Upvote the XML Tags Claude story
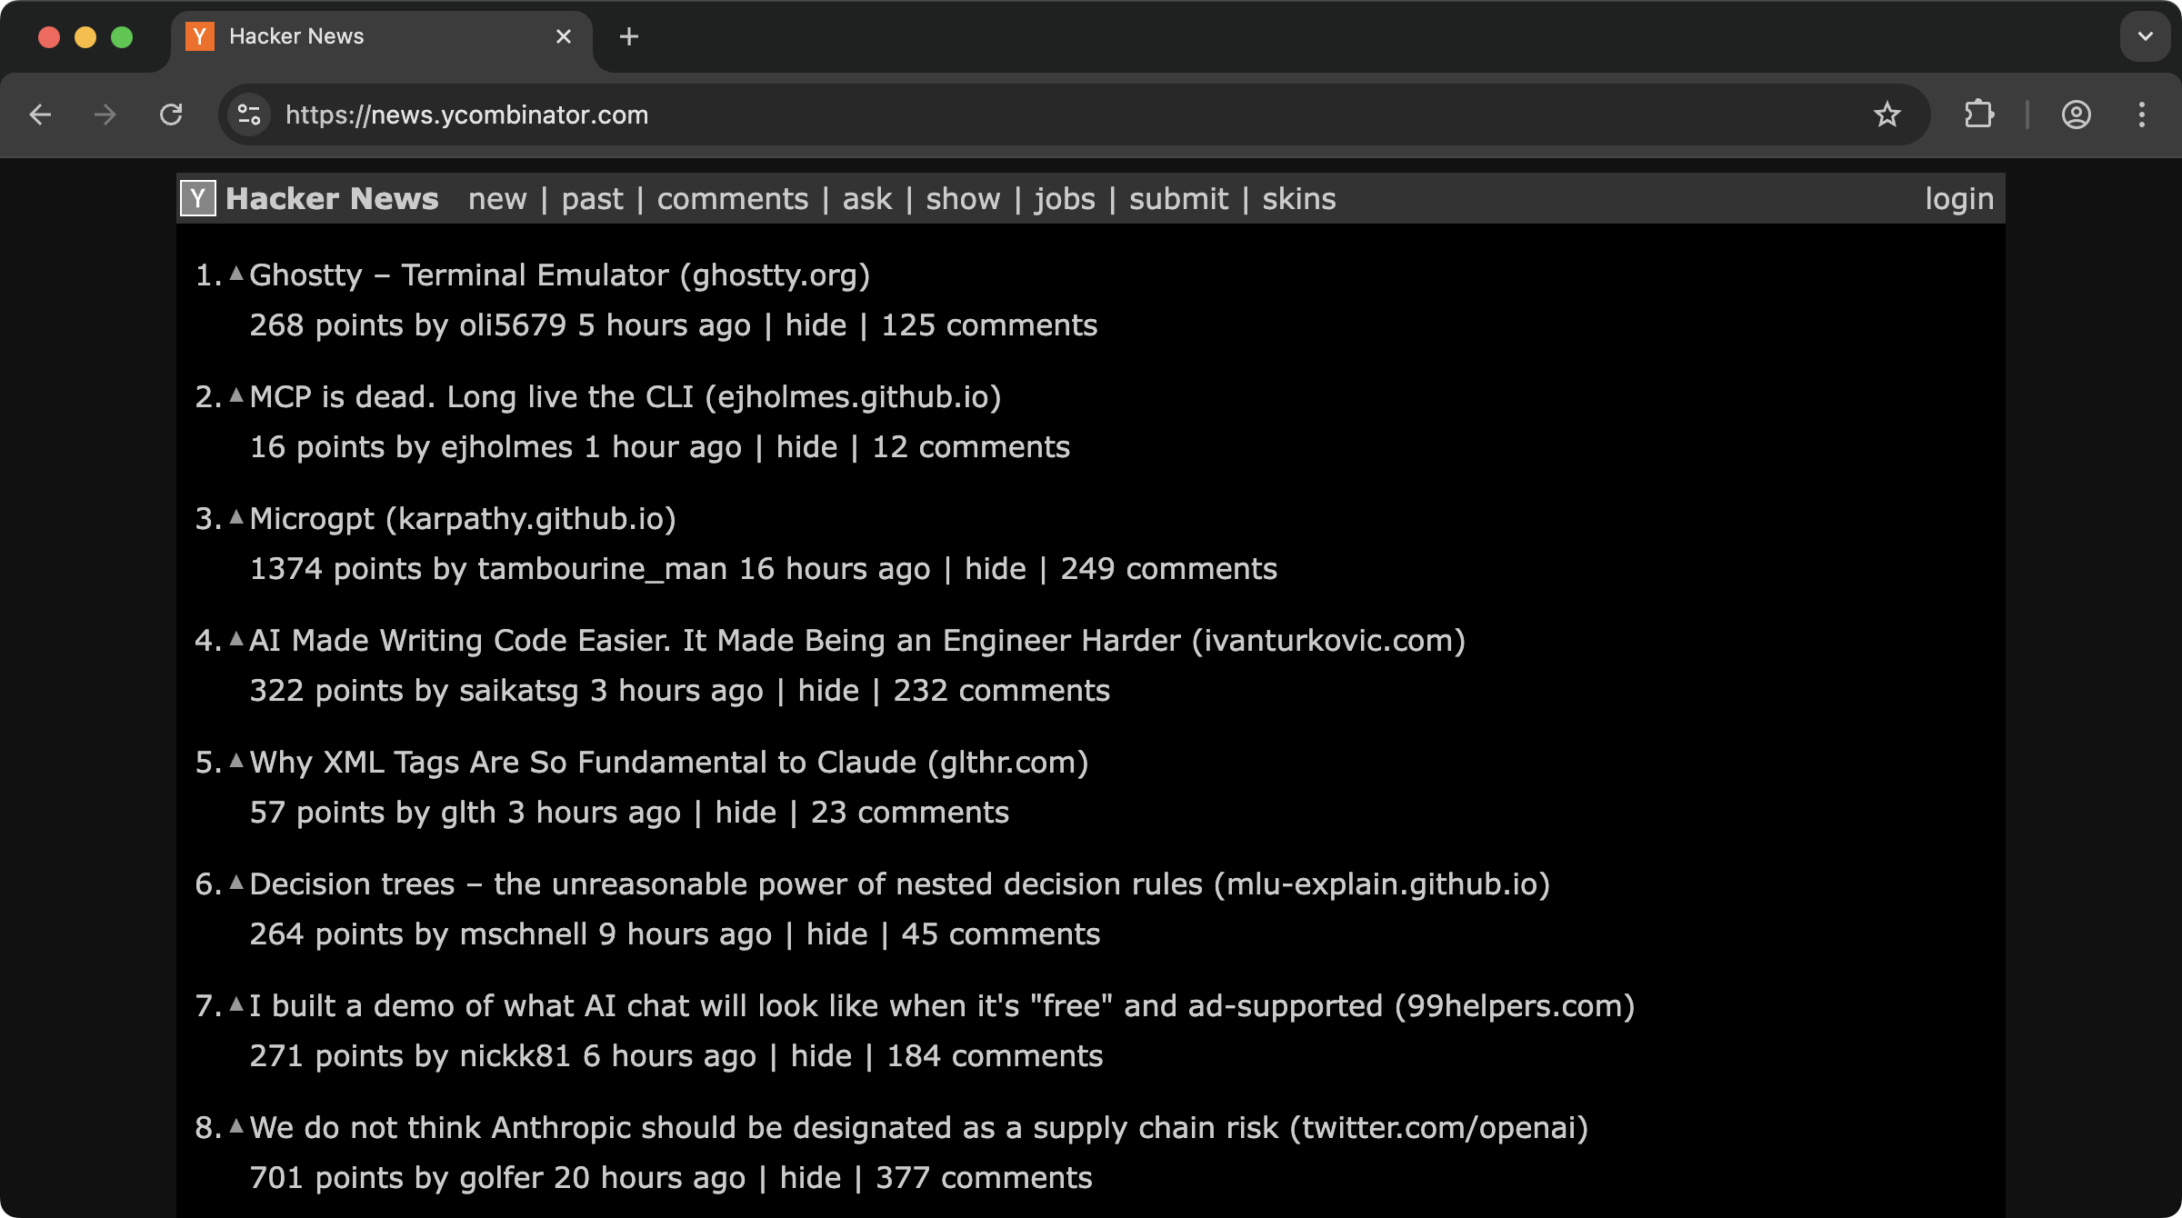The image size is (2182, 1218). pos(236,760)
